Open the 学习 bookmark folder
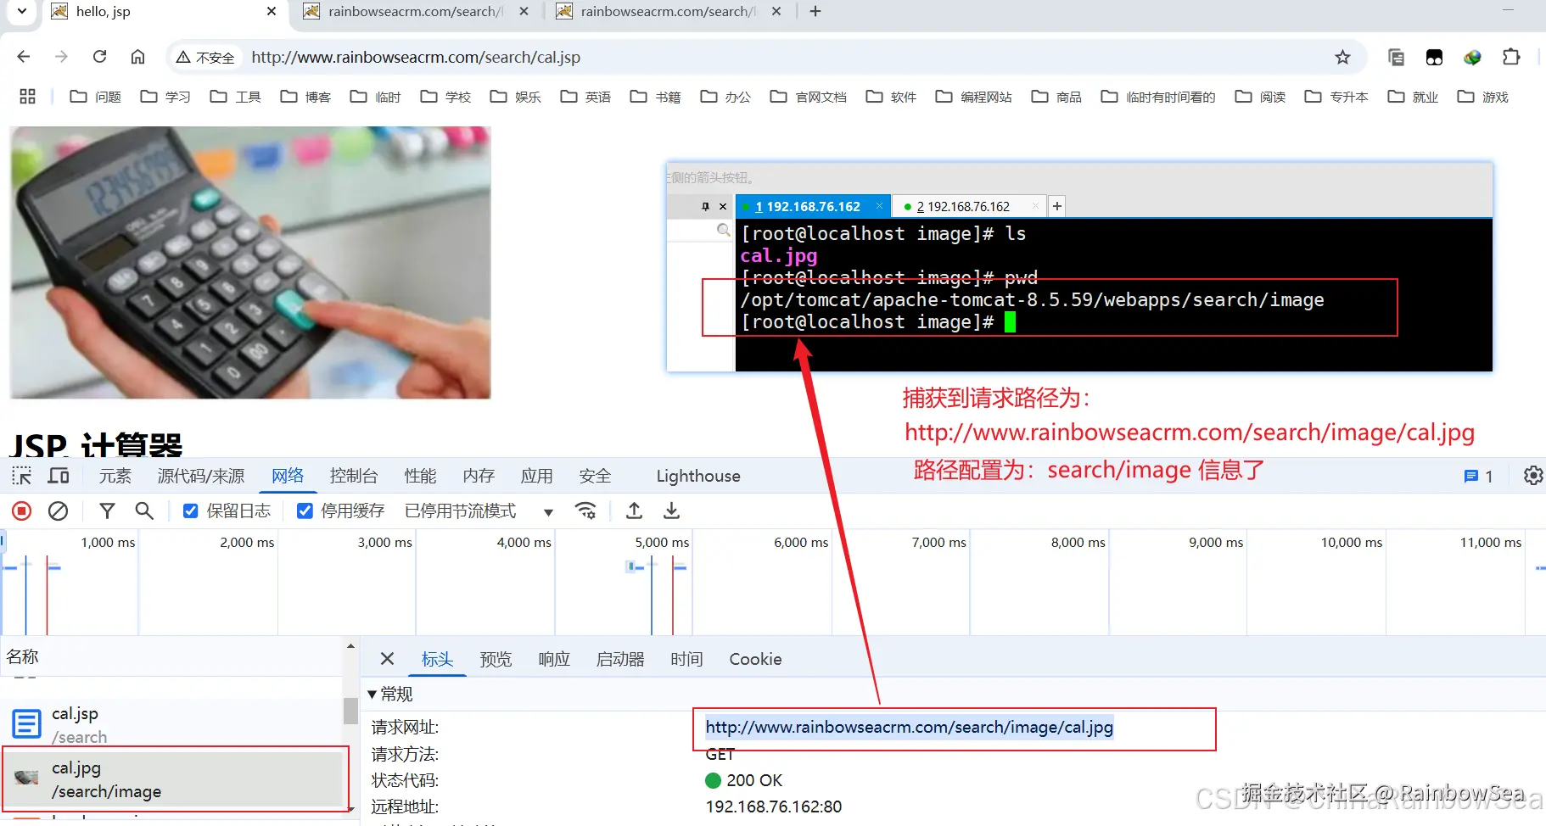Screen dimensions: 1546x826 [x=165, y=97]
